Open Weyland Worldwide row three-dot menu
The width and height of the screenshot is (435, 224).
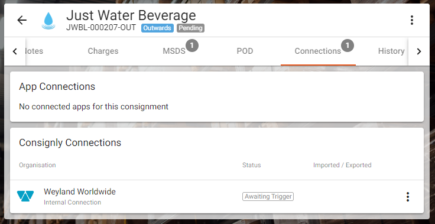tap(408, 197)
